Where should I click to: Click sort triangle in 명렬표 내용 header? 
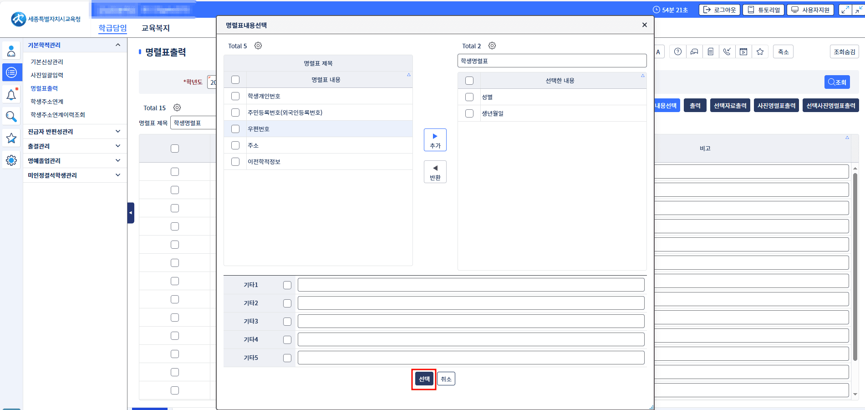pyautogui.click(x=409, y=75)
